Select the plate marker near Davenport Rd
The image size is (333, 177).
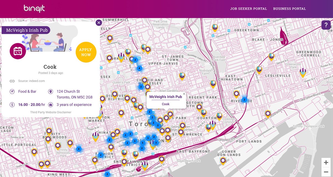pos(110,38)
